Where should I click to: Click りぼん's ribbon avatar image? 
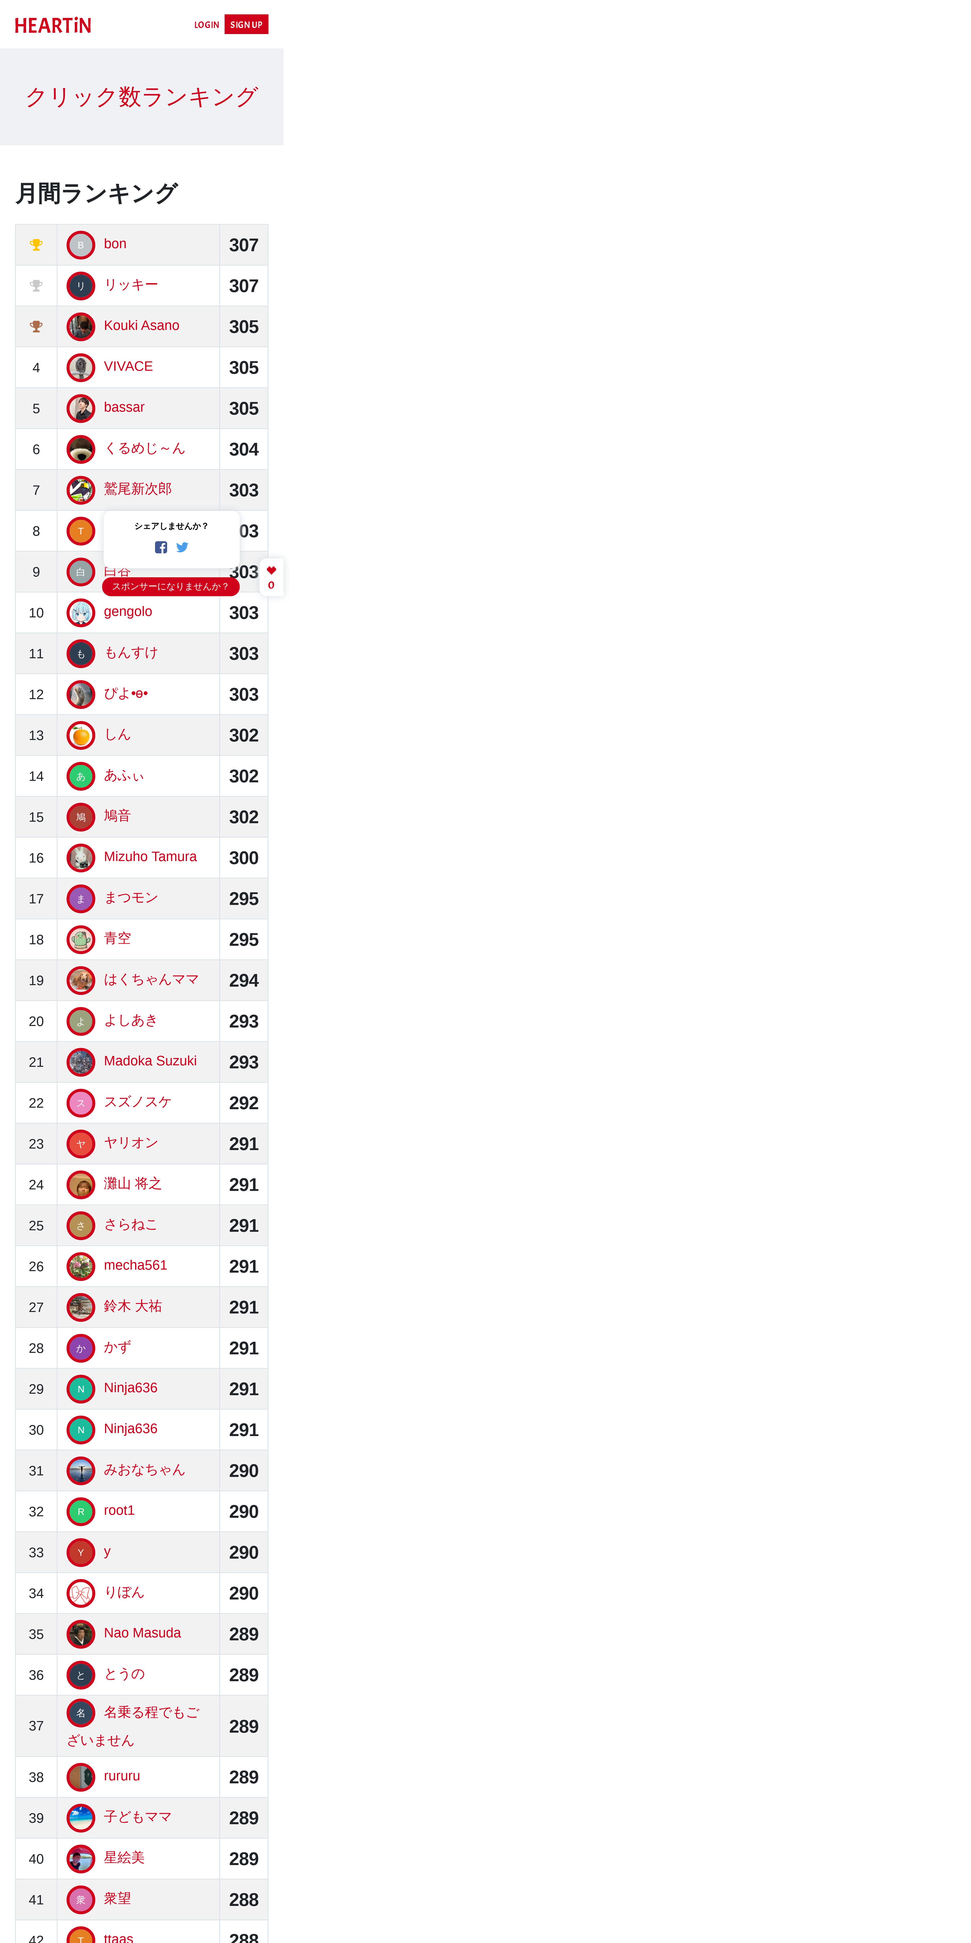coord(81,1593)
